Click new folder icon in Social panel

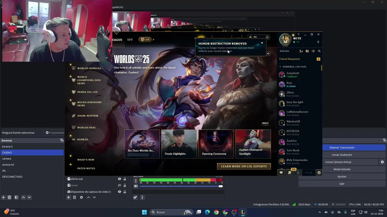click(307, 51)
